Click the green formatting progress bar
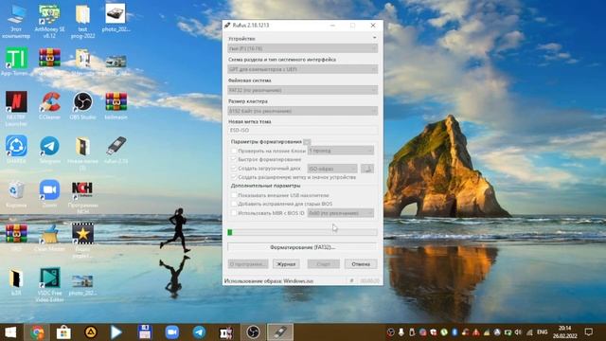606x341 pixels. coord(303,232)
